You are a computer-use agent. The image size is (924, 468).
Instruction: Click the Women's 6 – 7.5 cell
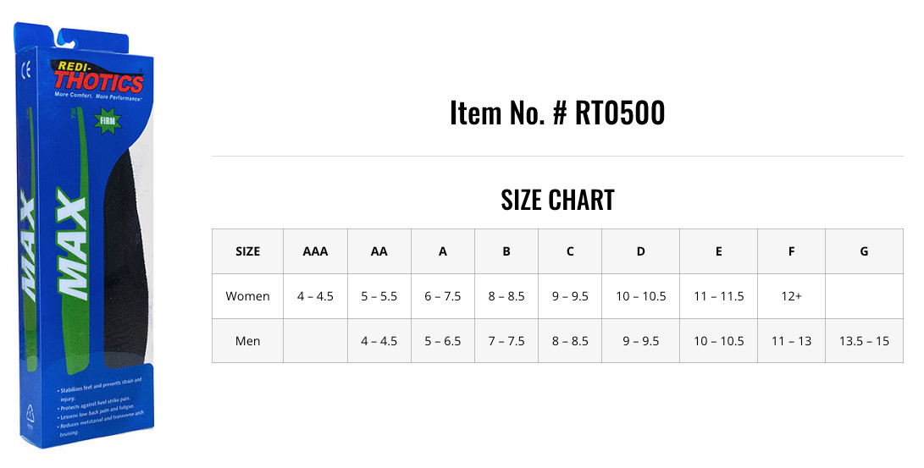coord(443,296)
